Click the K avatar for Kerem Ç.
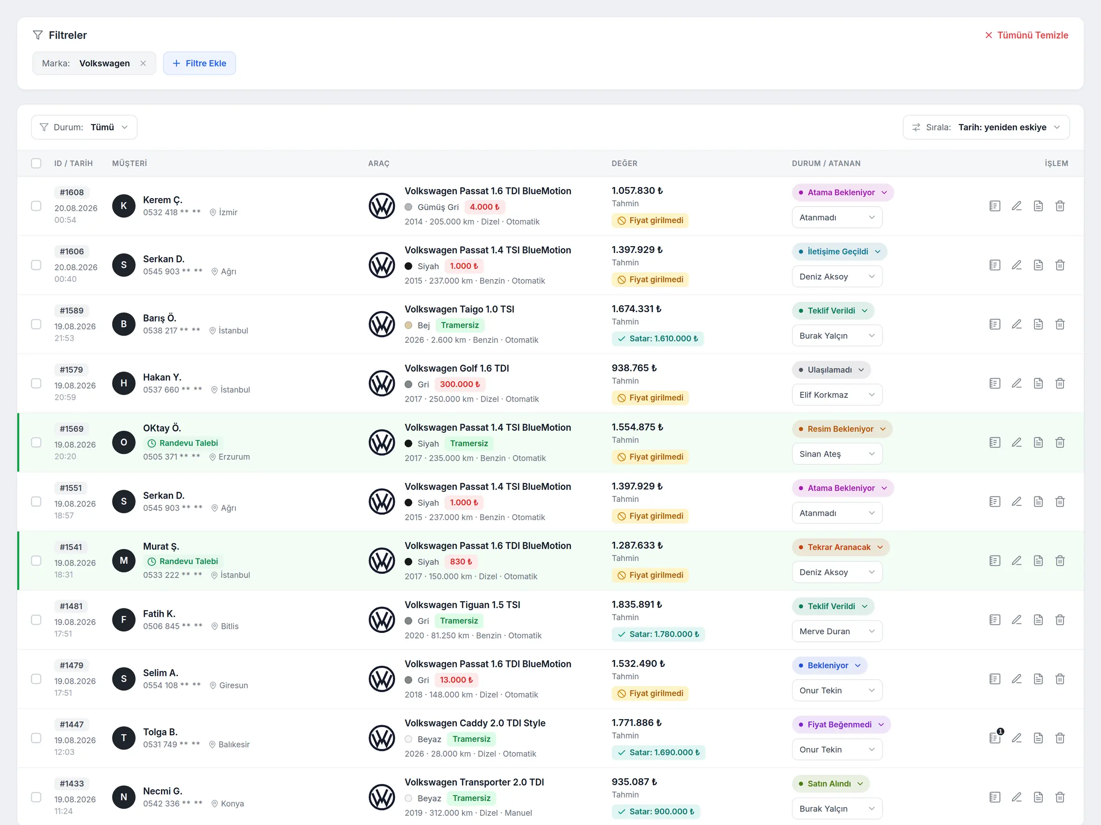Viewport: 1101px width, 825px height. [124, 206]
